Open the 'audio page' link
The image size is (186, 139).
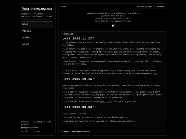(68, 113)
